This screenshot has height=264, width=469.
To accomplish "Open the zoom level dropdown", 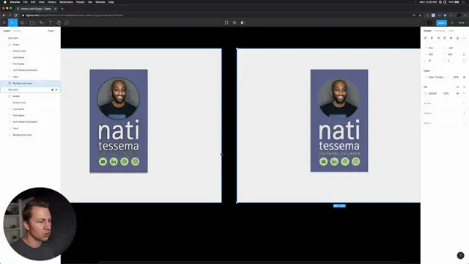I will coord(462,23).
